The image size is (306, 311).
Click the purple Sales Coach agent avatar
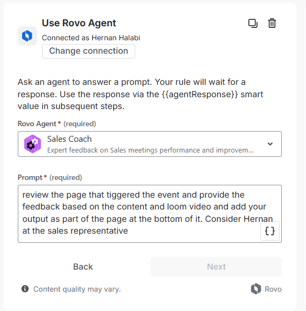(x=32, y=144)
